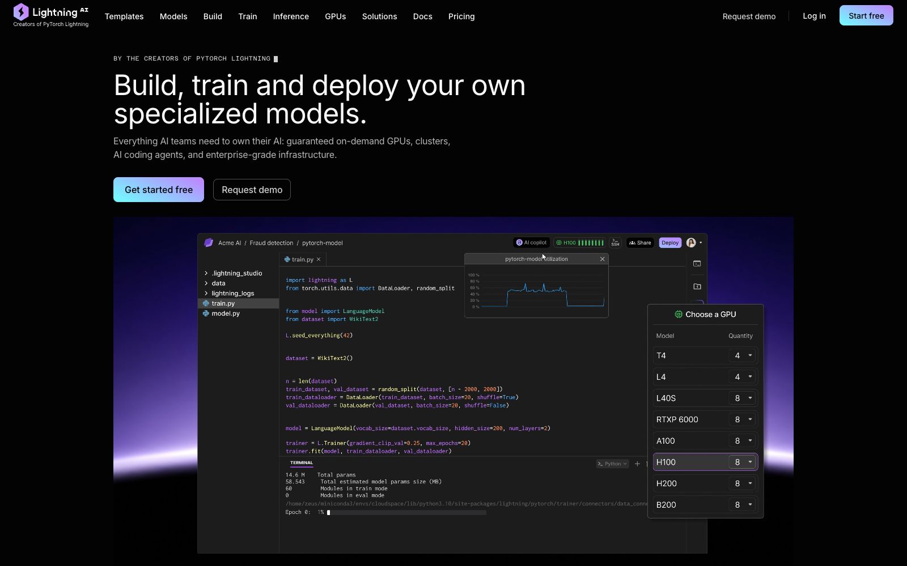The height and width of the screenshot is (566, 907).
Task: Open the user avatar menu
Action: coord(694,243)
